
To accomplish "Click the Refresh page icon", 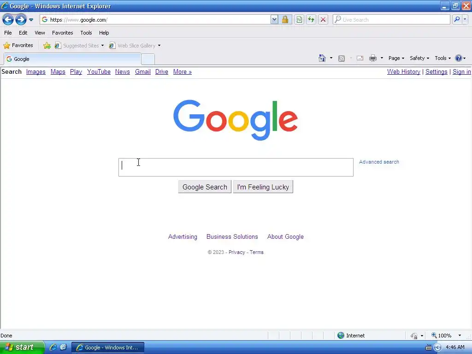I will click(x=311, y=20).
